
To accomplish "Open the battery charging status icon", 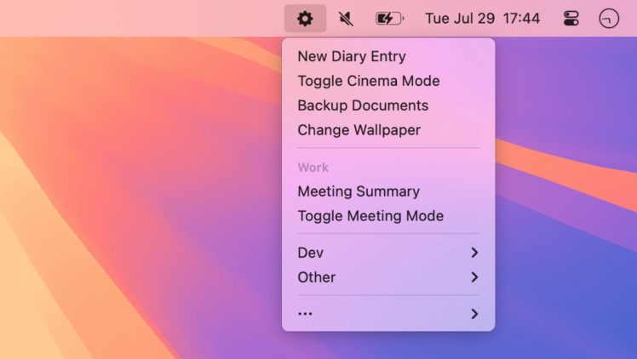I will click(x=389, y=19).
